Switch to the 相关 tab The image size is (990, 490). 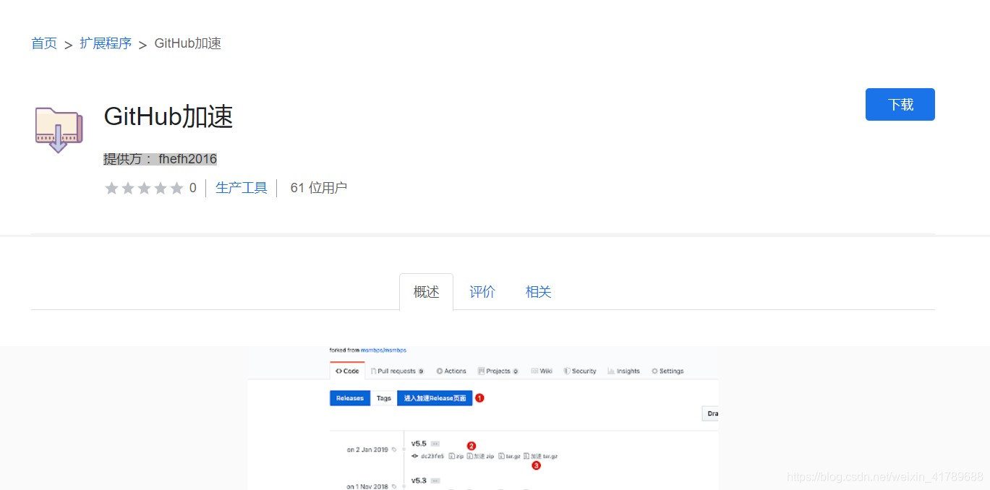point(539,292)
